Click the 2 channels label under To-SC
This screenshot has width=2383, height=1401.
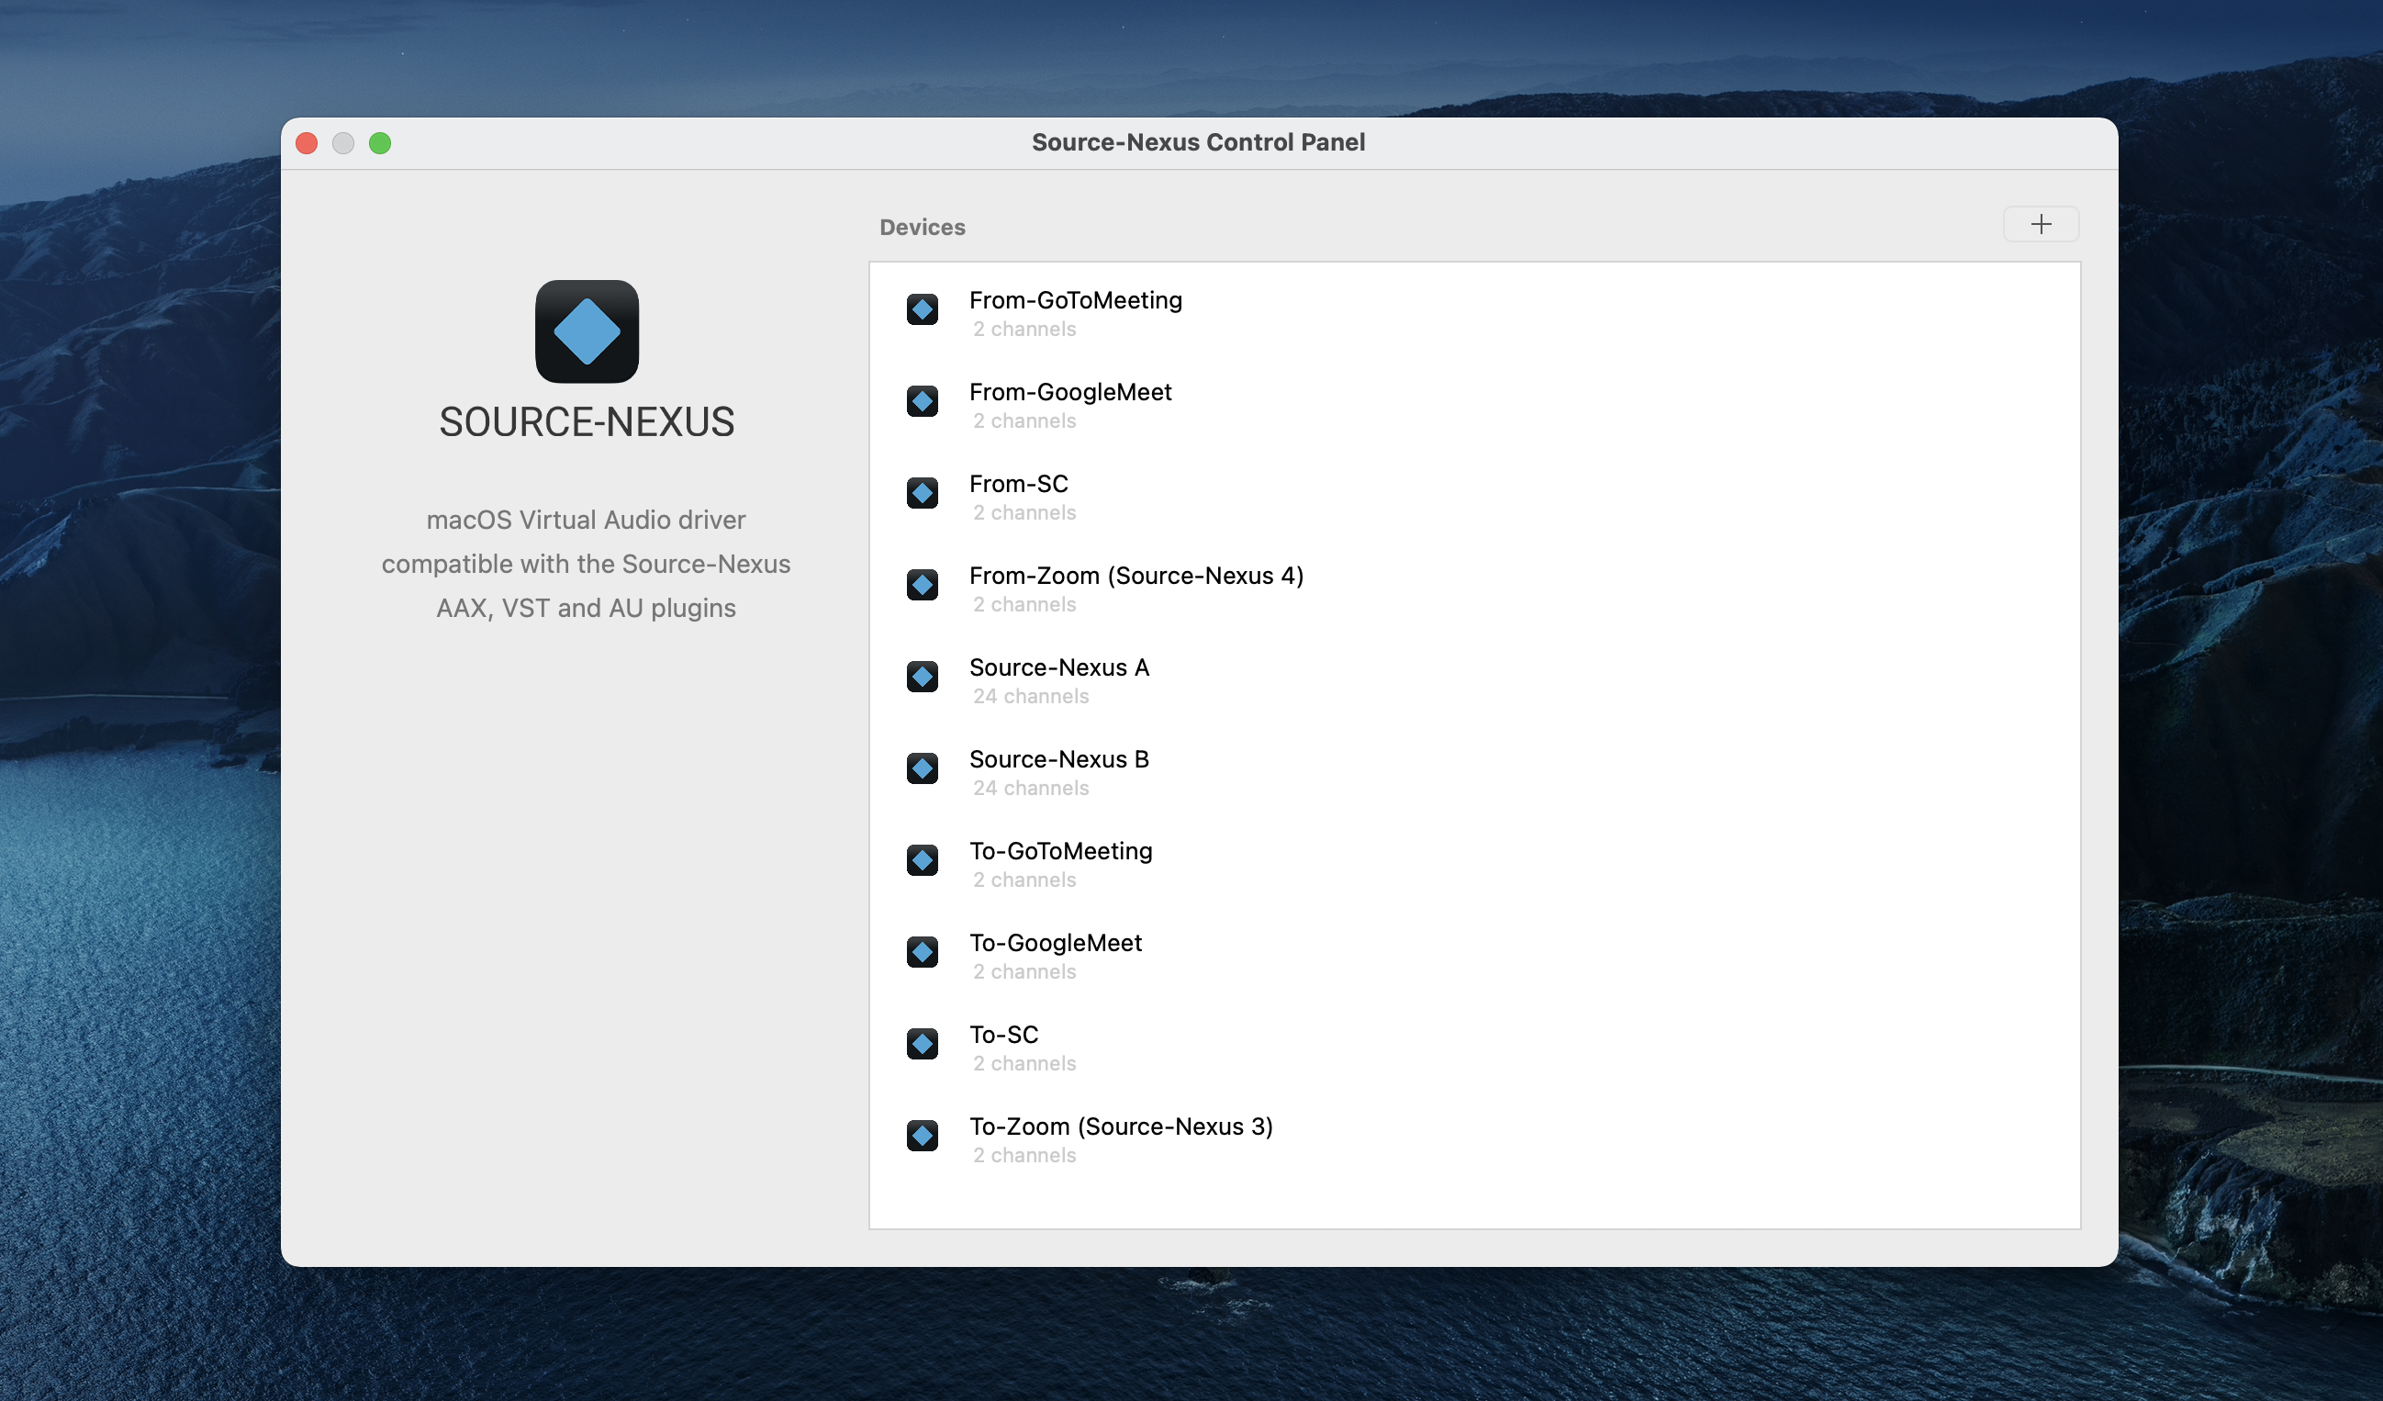click(x=1024, y=1063)
